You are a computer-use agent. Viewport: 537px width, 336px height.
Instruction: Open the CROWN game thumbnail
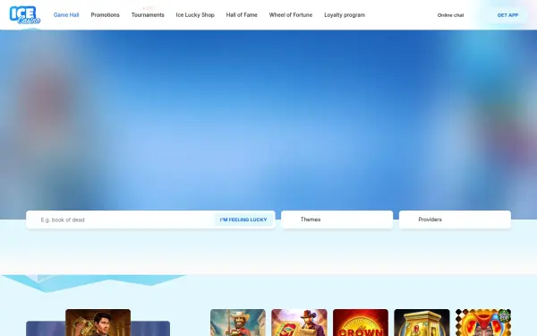[361, 323]
